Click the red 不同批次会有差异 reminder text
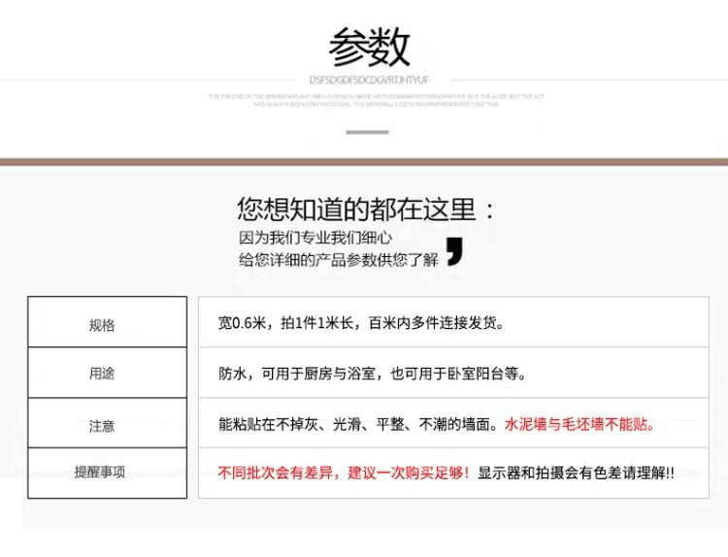The width and height of the screenshot is (728, 557). pyautogui.click(x=276, y=473)
